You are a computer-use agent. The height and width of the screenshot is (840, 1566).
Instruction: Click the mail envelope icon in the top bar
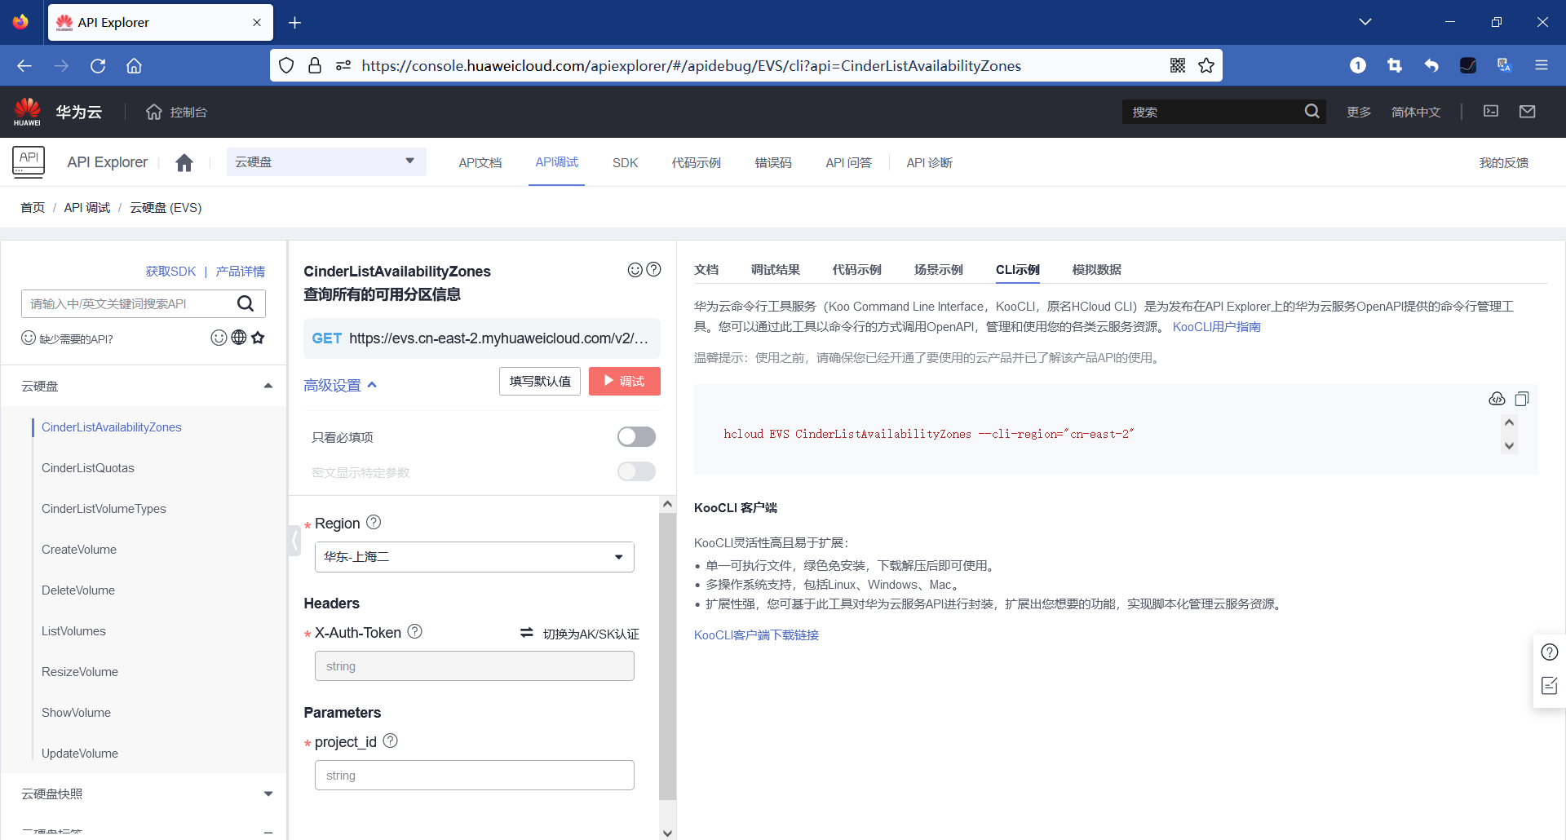[x=1528, y=112]
